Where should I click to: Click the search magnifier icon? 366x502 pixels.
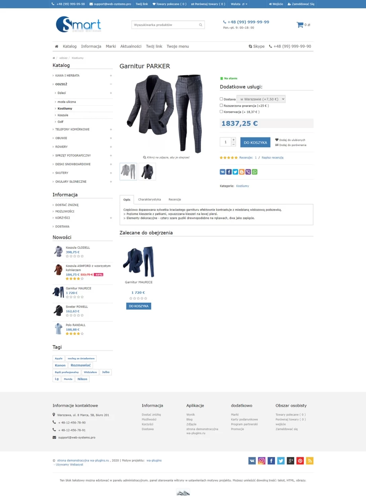201,25
